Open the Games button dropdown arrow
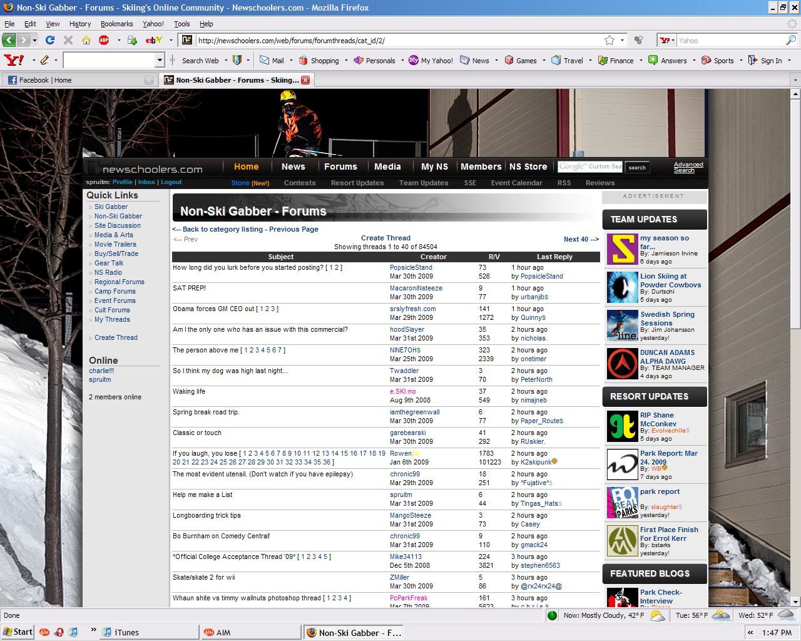801x641 pixels. [543, 60]
